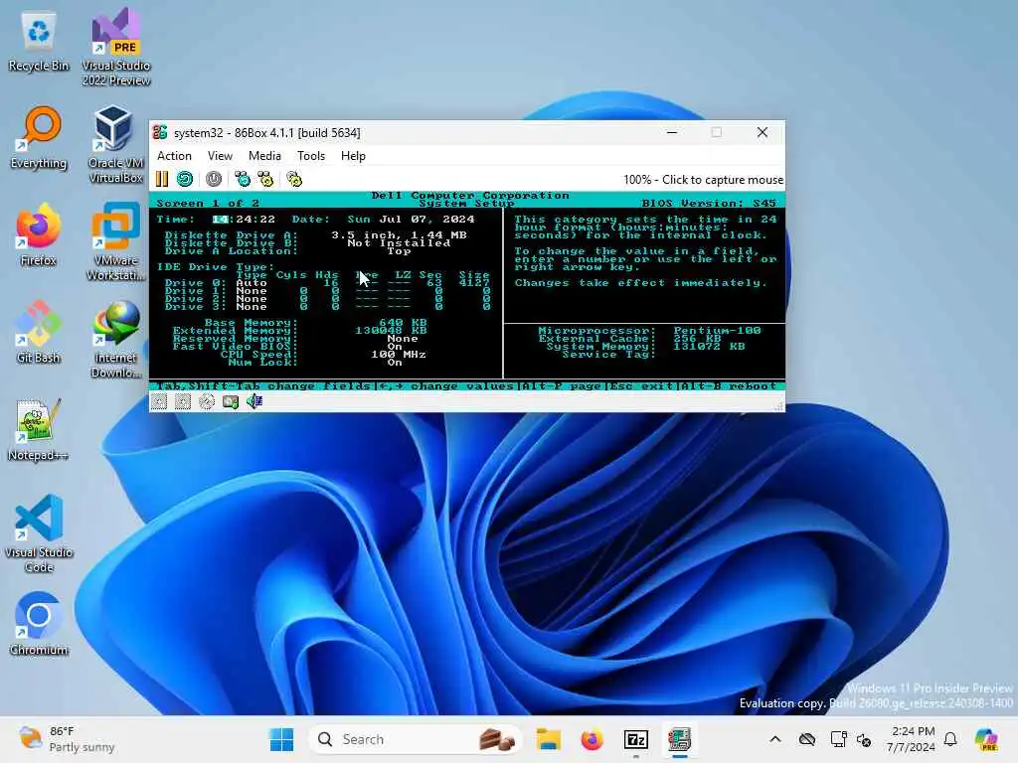Screen dimensions: 1018x763
Task: Open the clock showing 2:24 PM
Action: point(913,739)
